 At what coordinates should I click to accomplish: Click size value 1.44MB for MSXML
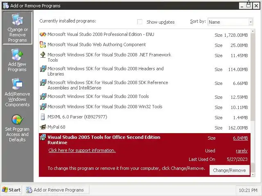tap(240, 118)
